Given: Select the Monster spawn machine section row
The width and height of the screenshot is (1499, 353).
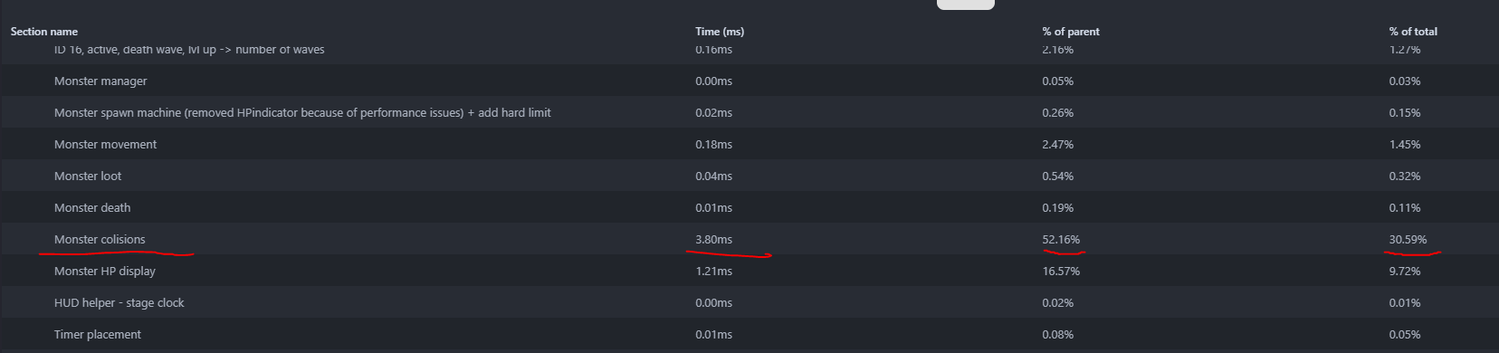Looking at the screenshot, I should 749,113.
